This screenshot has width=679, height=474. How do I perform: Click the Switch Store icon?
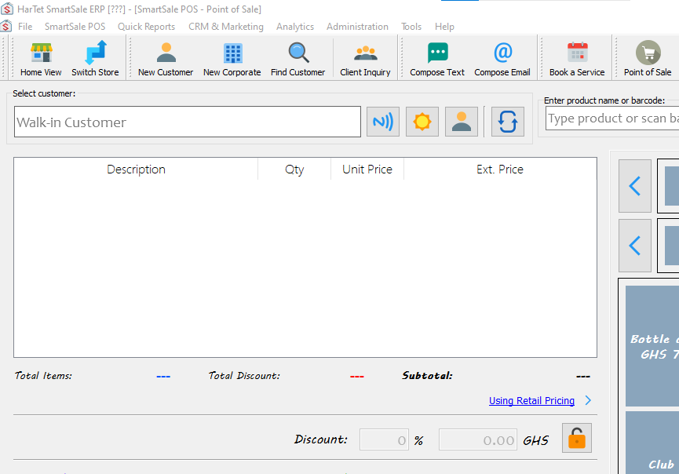click(x=95, y=59)
